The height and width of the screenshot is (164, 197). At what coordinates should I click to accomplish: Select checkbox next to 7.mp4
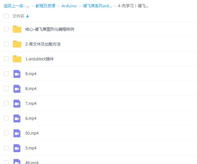click(6, 103)
